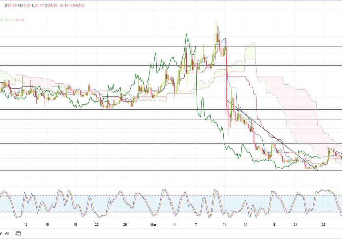This screenshot has width=342, height=239.
Task: Click the Mar label on time axis
Action: pyautogui.click(x=153, y=225)
